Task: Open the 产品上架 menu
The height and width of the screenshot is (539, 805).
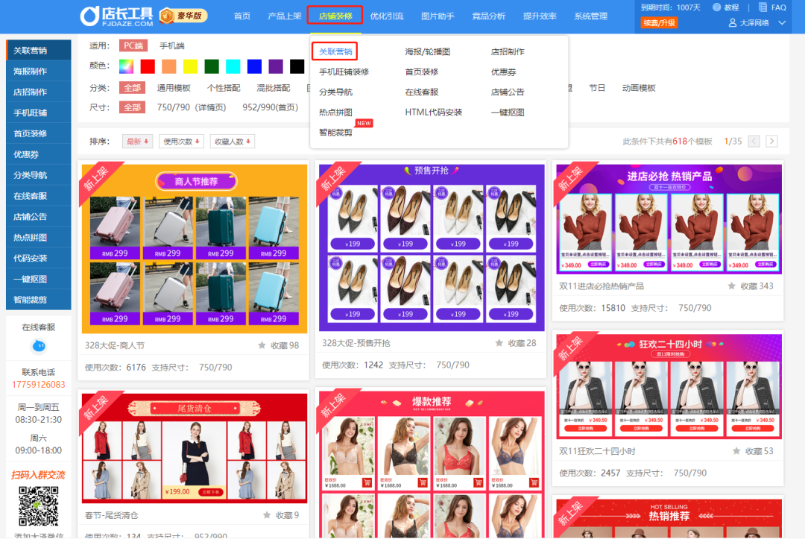Action: (285, 16)
